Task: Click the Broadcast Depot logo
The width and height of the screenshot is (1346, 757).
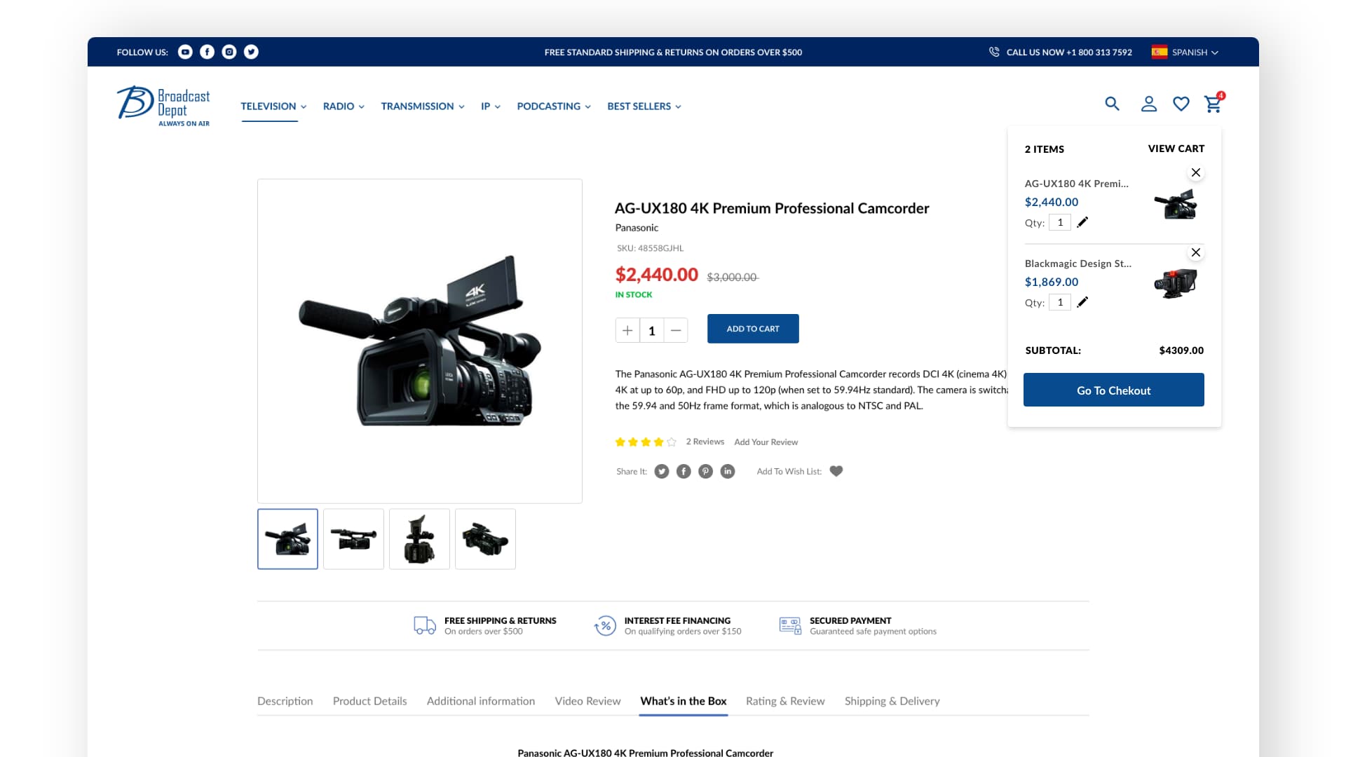Action: pyautogui.click(x=163, y=107)
